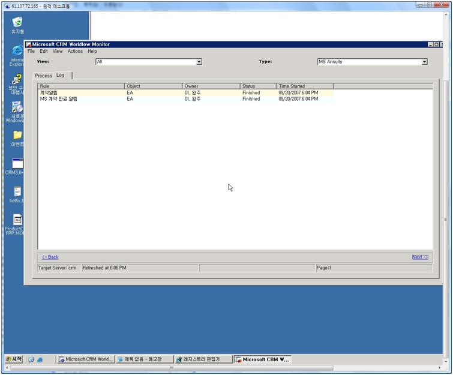Click the 시작 Start button
The width and height of the screenshot is (453, 375).
[x=14, y=359]
